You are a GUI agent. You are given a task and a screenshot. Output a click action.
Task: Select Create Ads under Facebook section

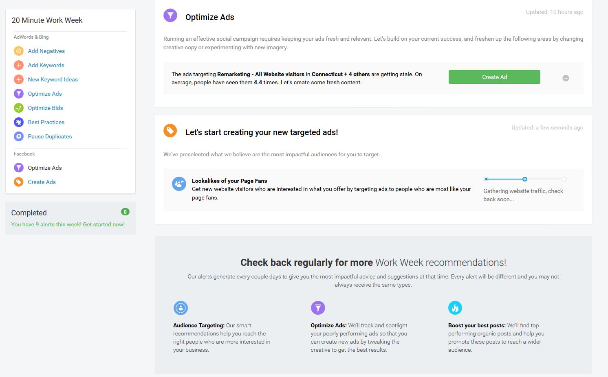(42, 182)
